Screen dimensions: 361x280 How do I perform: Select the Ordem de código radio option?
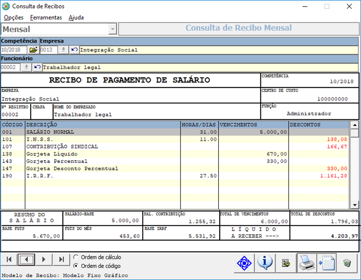coord(76,266)
